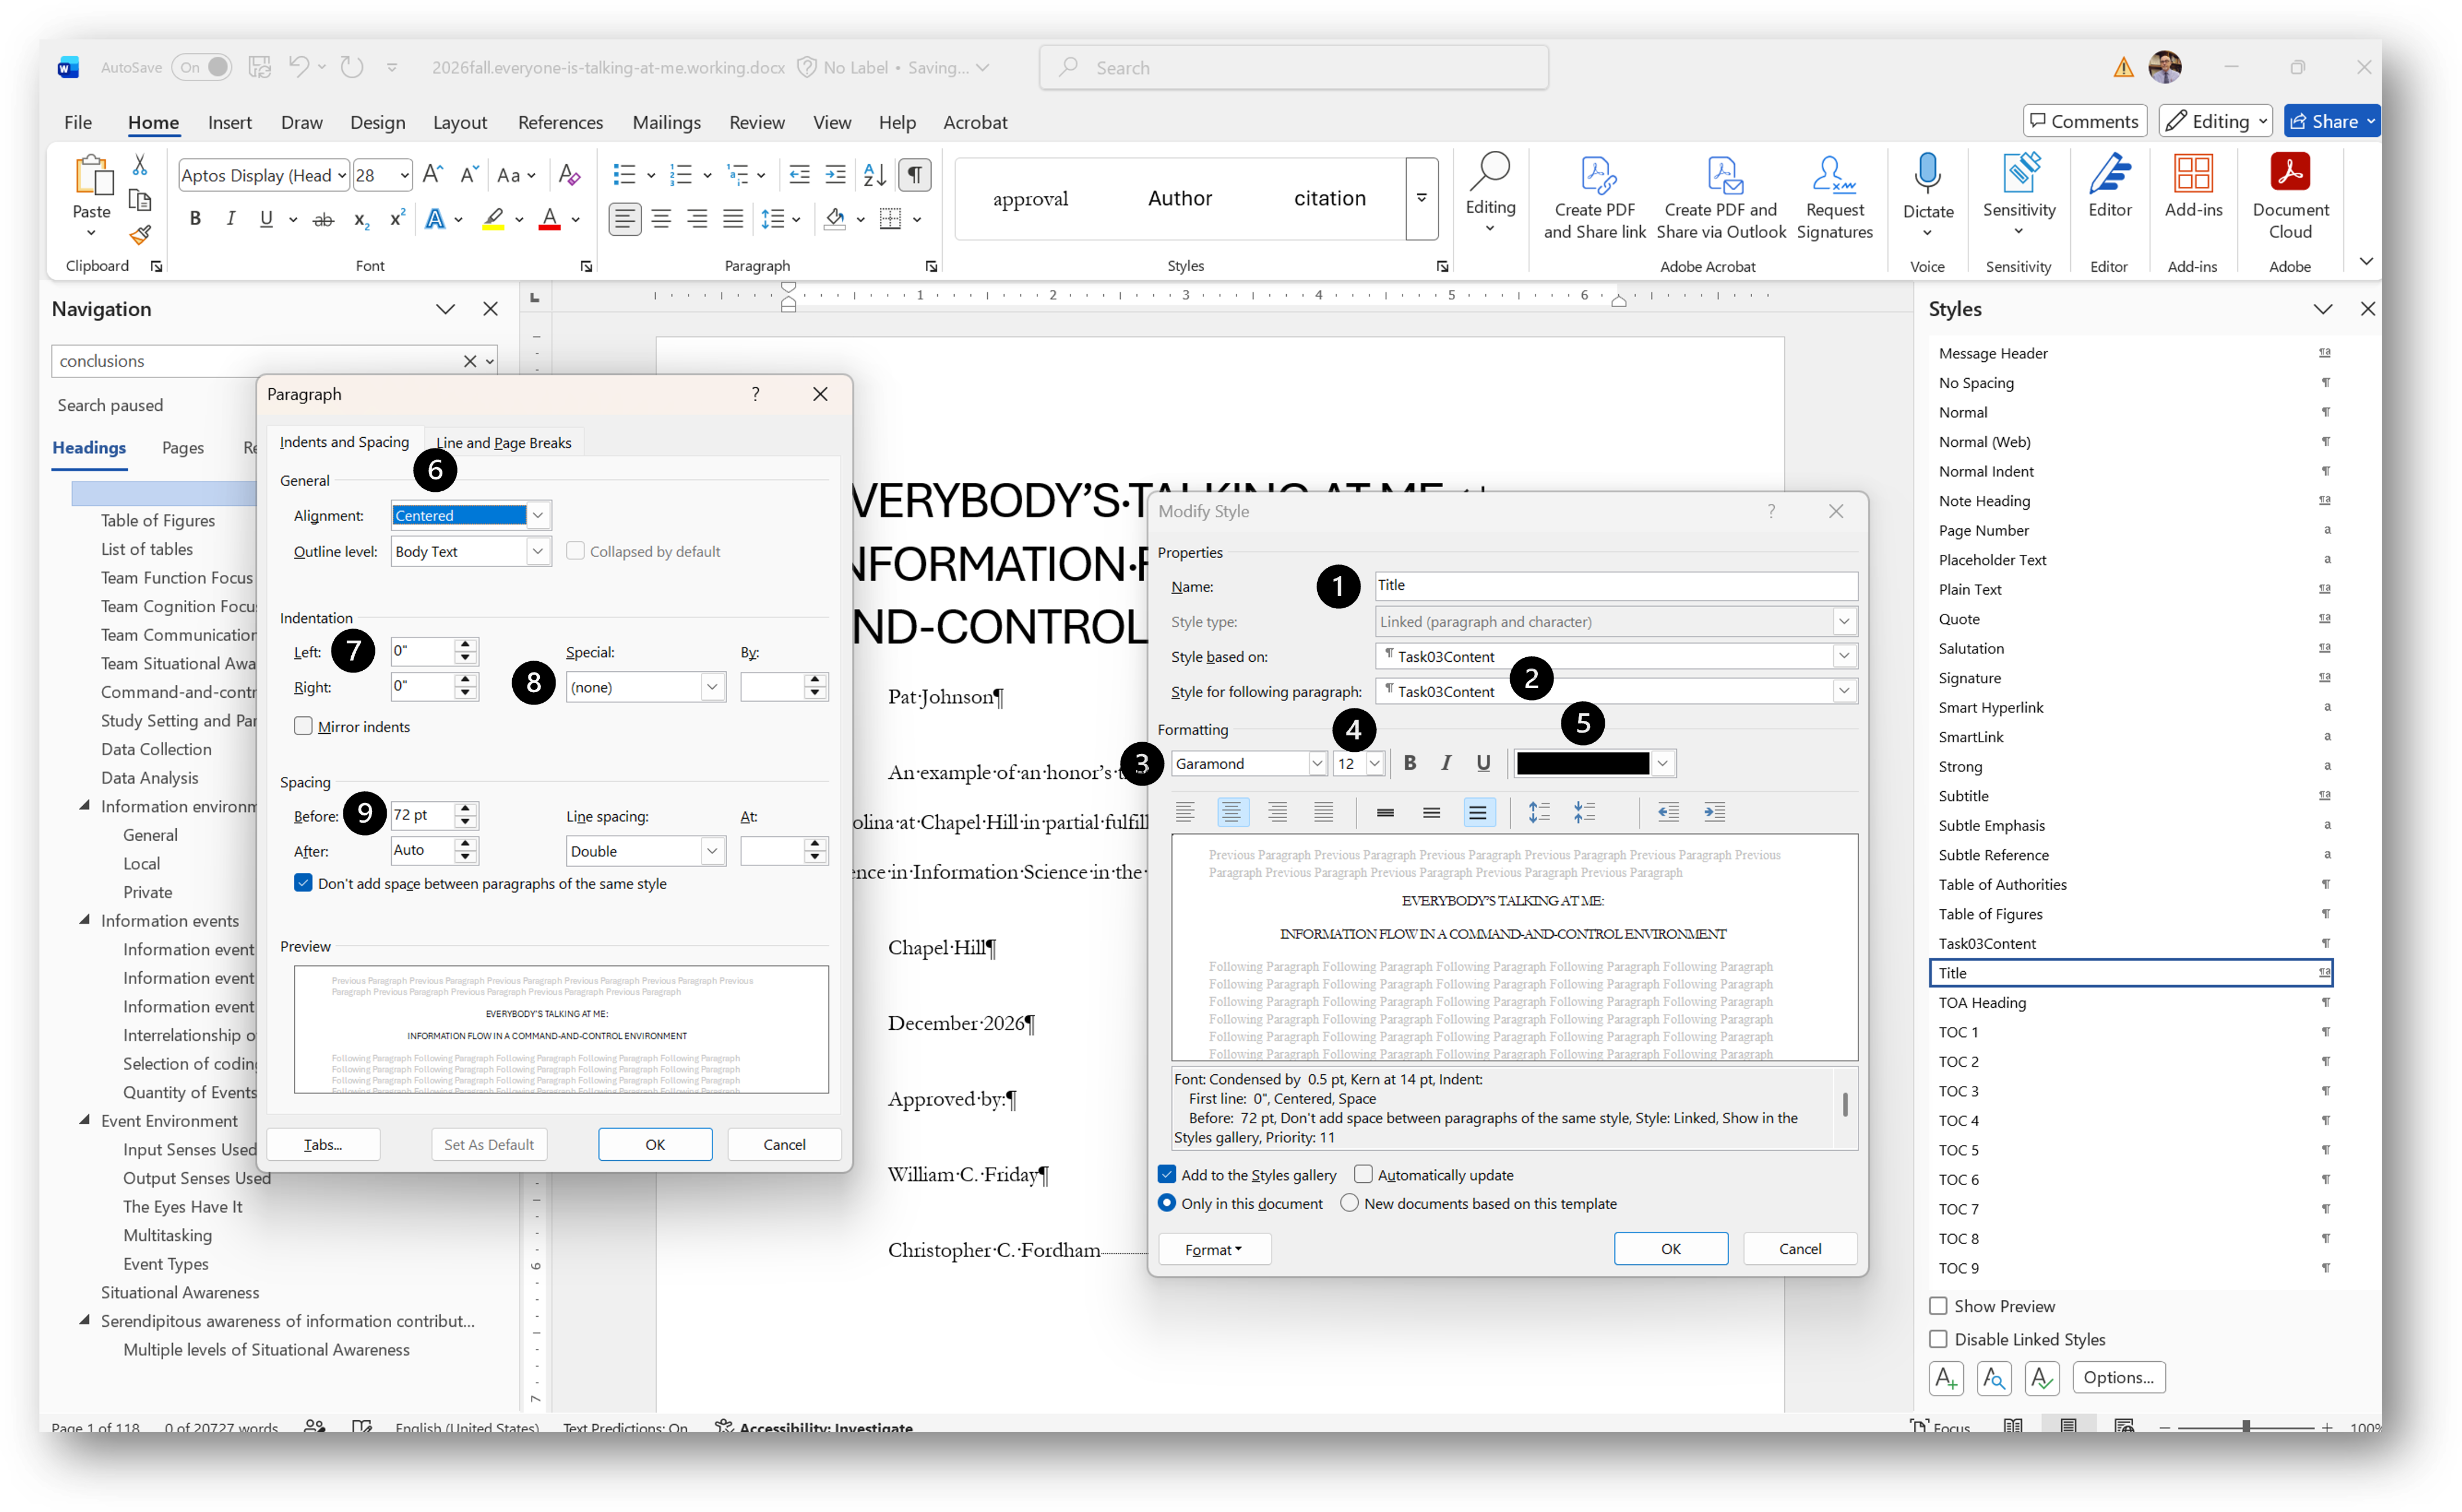This screenshot has height=1512, width=2462.
Task: Click the zoom slider in the status bar
Action: coord(2246,1427)
